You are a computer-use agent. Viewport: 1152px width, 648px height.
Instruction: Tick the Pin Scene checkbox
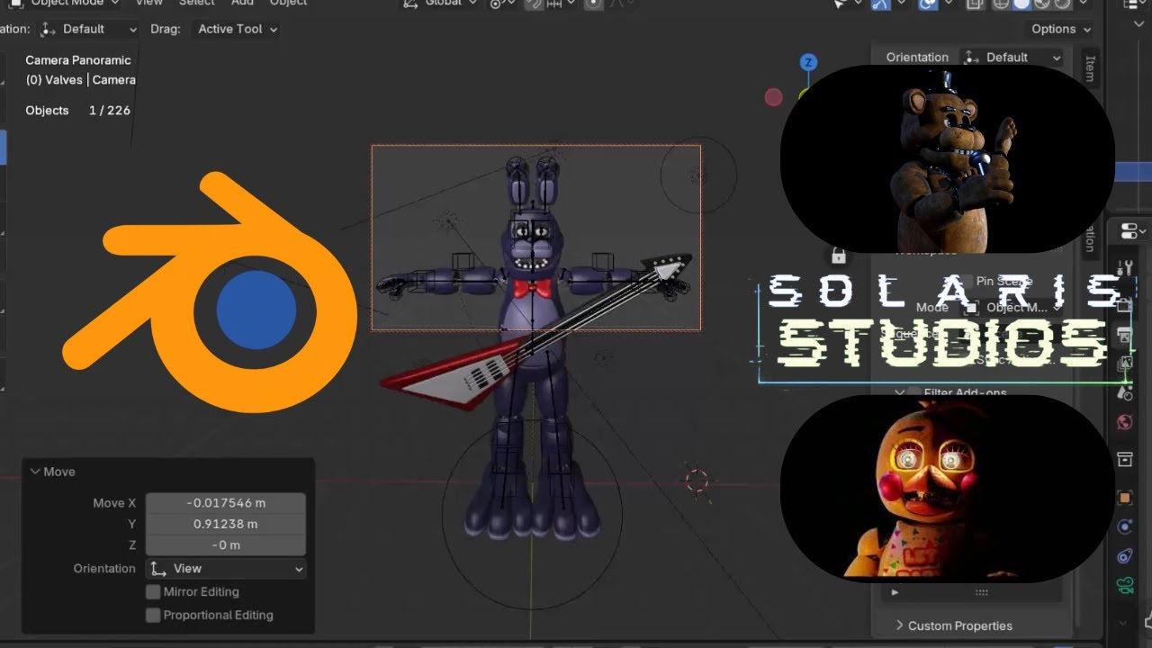[x=967, y=282]
